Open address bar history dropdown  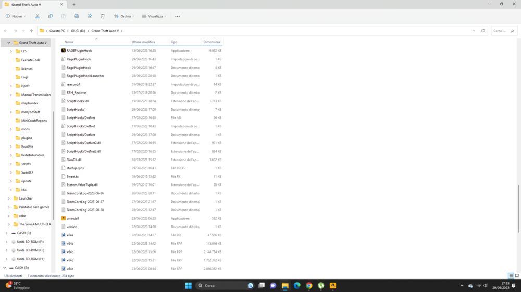point(474,31)
